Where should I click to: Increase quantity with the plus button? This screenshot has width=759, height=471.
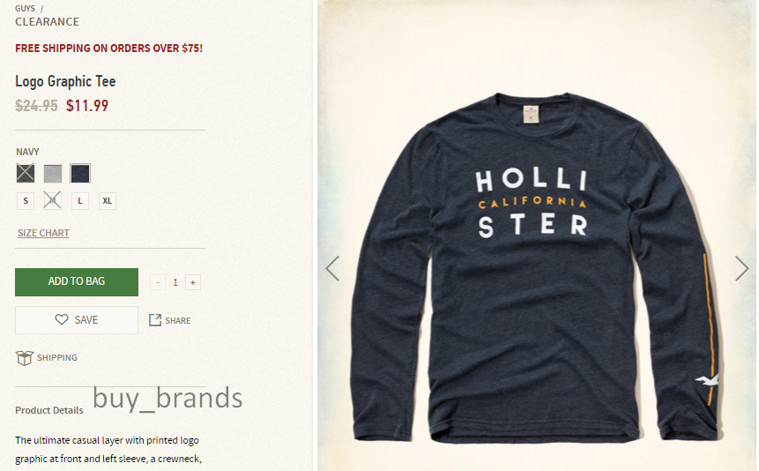[x=193, y=282]
